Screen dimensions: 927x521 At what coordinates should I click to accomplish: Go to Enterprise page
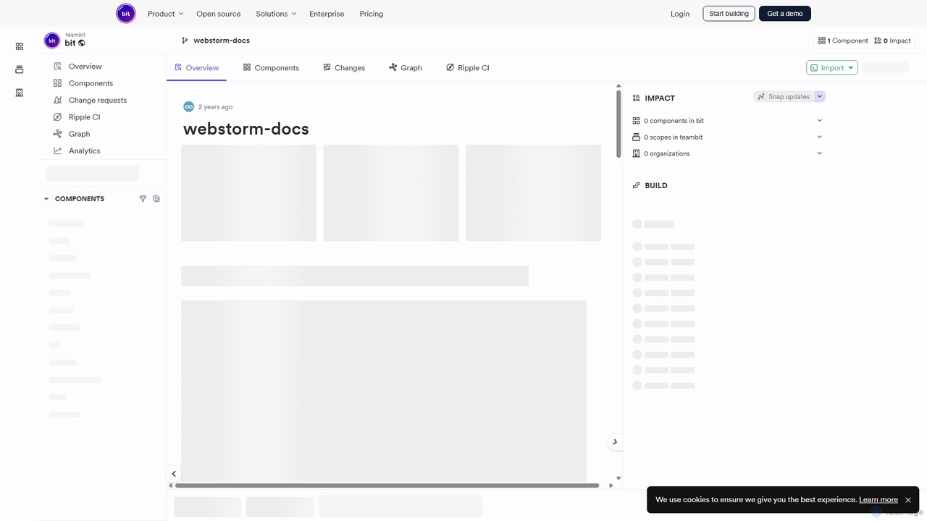[x=327, y=14]
